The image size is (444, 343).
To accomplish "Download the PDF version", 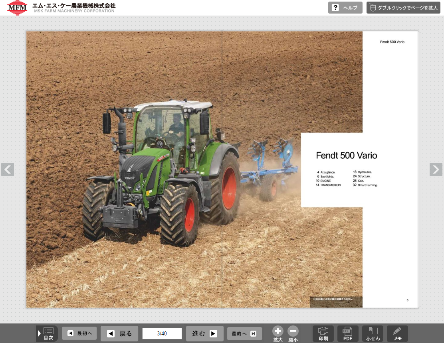I will (348, 334).
